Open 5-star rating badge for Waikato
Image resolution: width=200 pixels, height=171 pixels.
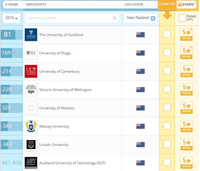[x=186, y=108]
